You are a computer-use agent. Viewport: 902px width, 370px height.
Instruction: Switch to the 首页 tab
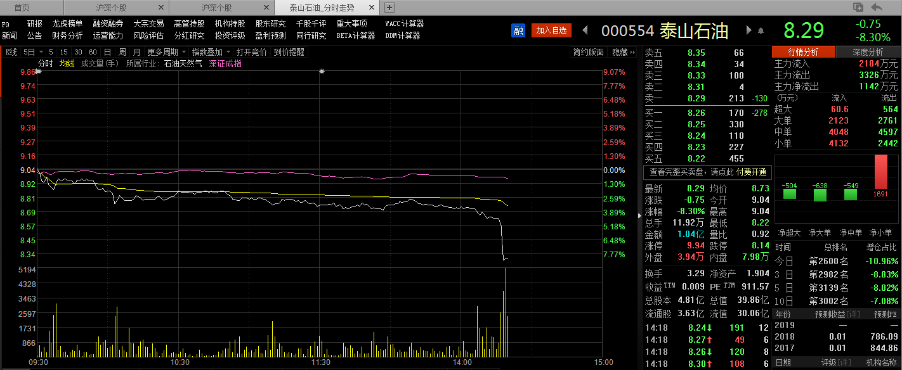point(22,8)
